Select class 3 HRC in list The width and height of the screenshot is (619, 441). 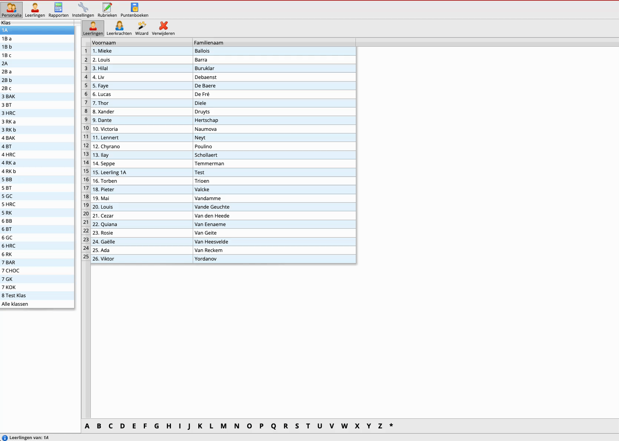pos(9,113)
